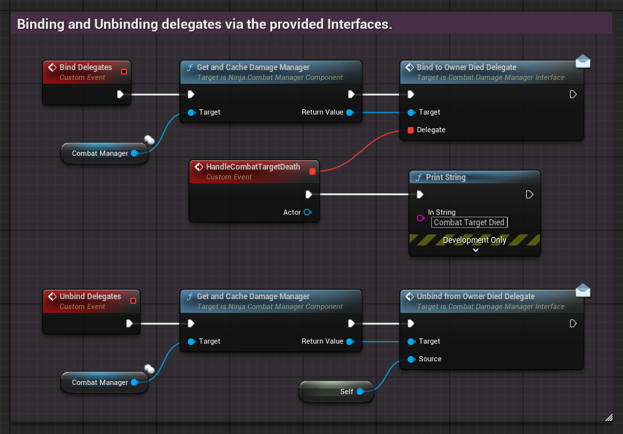The image size is (623, 434).
Task: Select the HandleCombatTargetDeath event title
Action: [x=253, y=166]
